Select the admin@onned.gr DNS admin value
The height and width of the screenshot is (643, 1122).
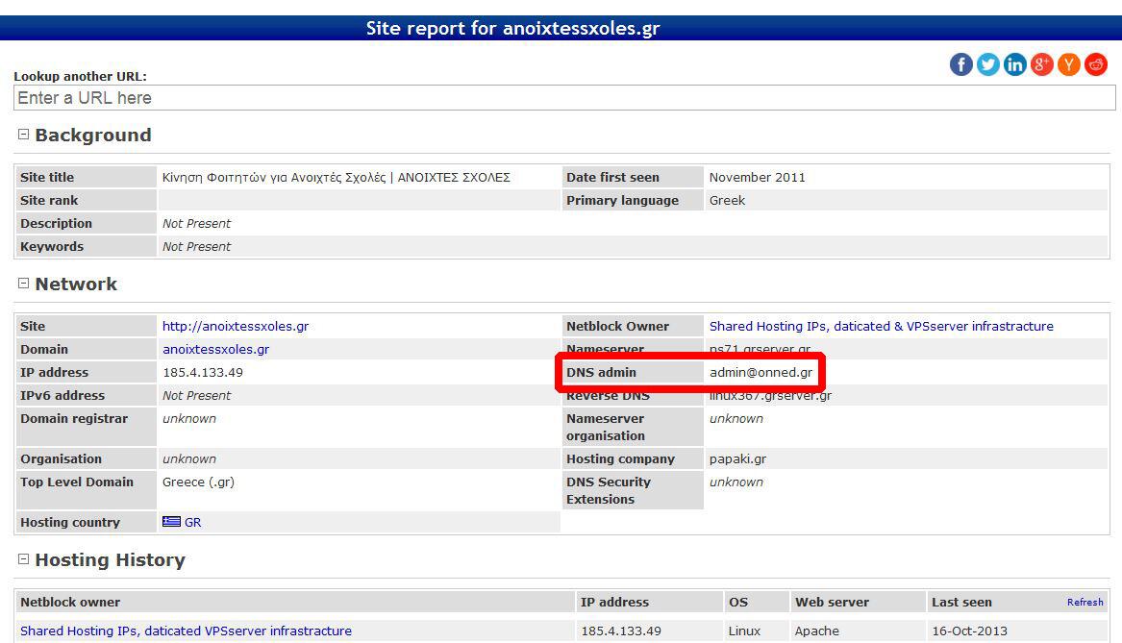[760, 372]
